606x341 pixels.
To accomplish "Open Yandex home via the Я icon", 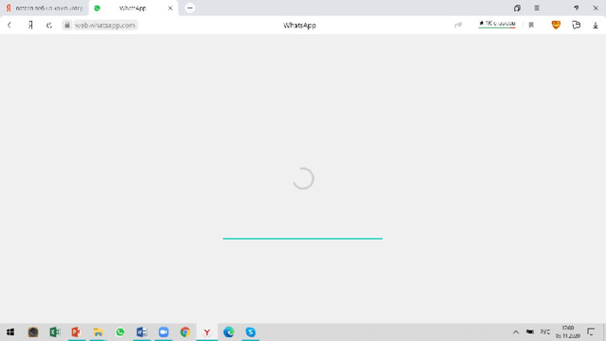I will click(x=30, y=26).
